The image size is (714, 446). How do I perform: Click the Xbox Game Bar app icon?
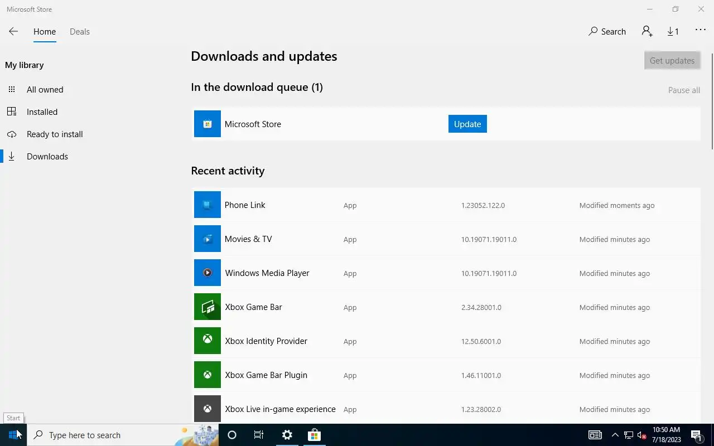[208, 307]
